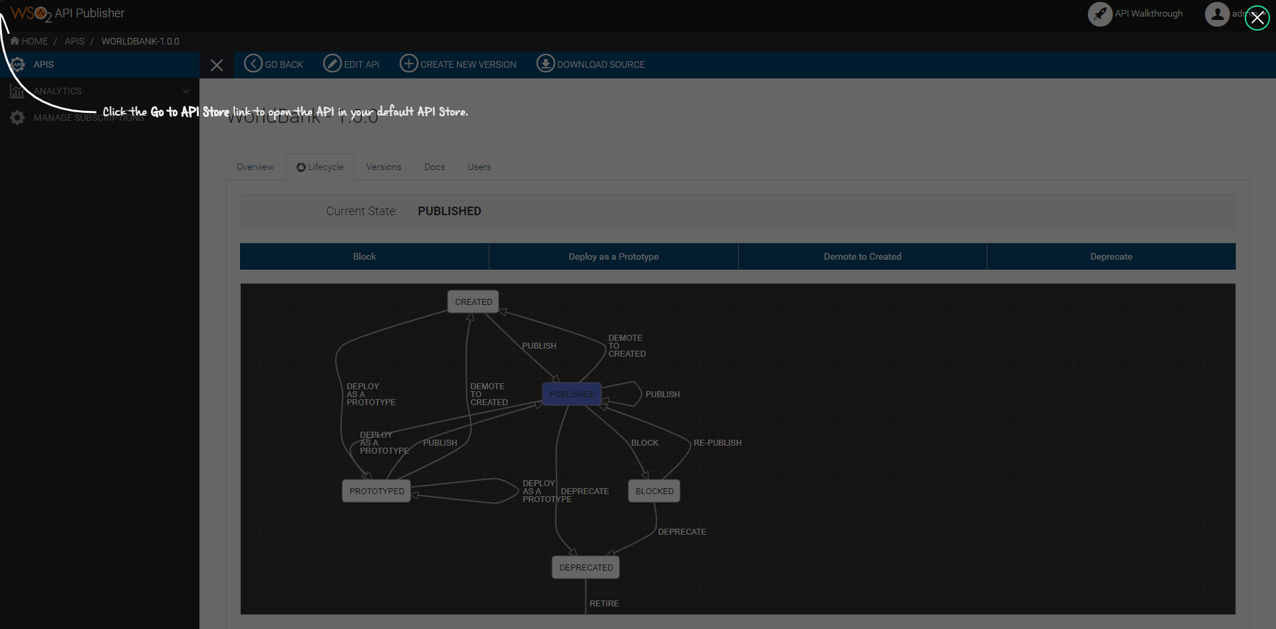The height and width of the screenshot is (629, 1276).
Task: Click the Create New Version plus icon
Action: point(409,64)
